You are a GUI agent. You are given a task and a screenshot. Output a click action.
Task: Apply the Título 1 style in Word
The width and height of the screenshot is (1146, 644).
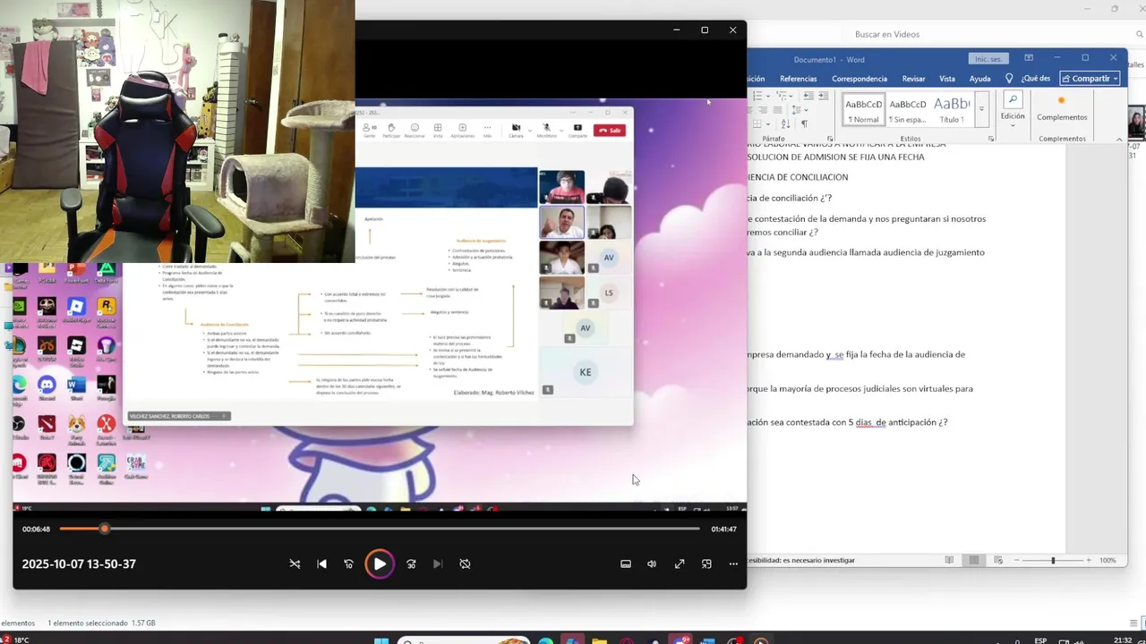pyautogui.click(x=952, y=110)
